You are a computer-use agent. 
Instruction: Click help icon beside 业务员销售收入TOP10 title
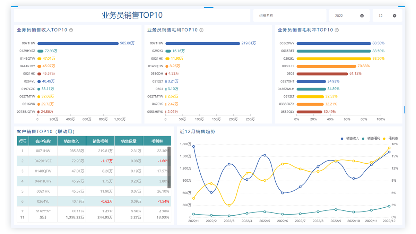71,30
